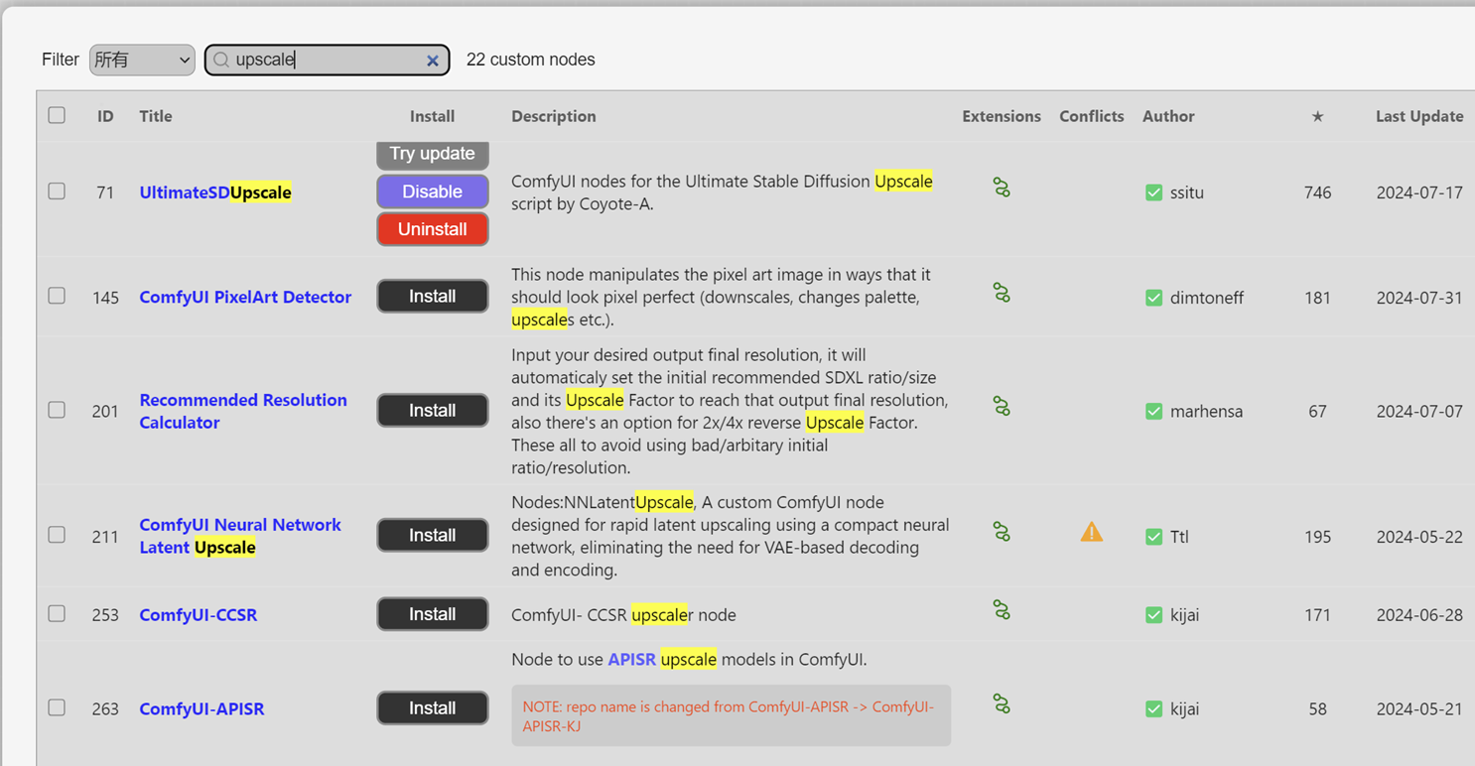Check the ComfyUI PixelArt Detector row checkbox
Screen dimensions: 1475x766
(57, 296)
